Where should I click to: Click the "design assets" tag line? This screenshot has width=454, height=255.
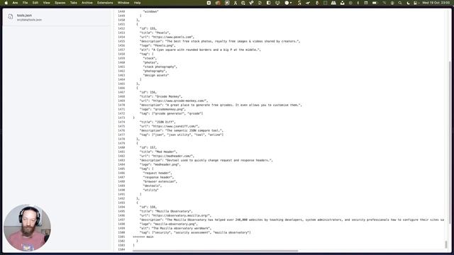pyautogui.click(x=156, y=75)
